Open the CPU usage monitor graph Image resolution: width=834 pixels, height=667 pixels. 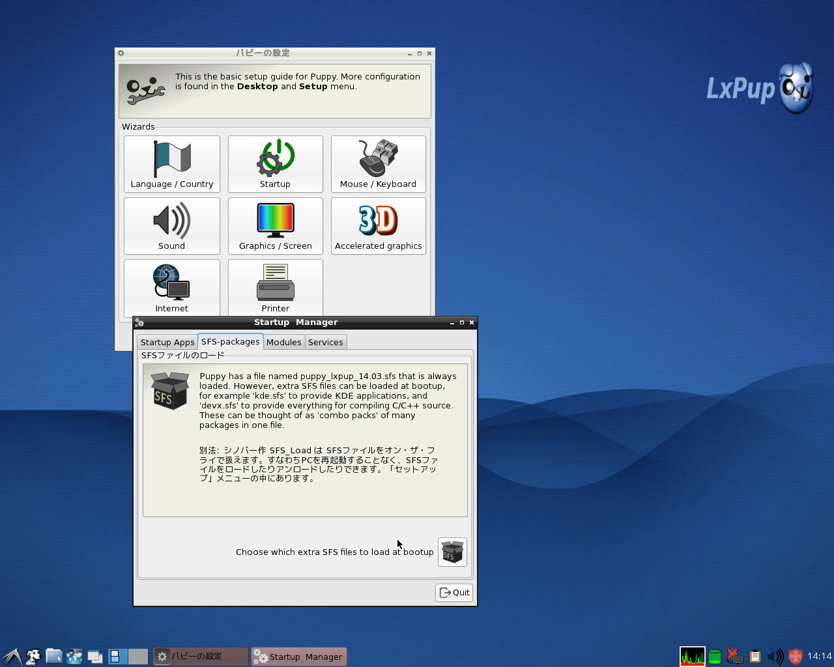tap(693, 657)
